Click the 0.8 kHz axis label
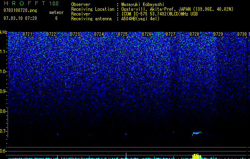250x159 pixels. (x=3, y=111)
